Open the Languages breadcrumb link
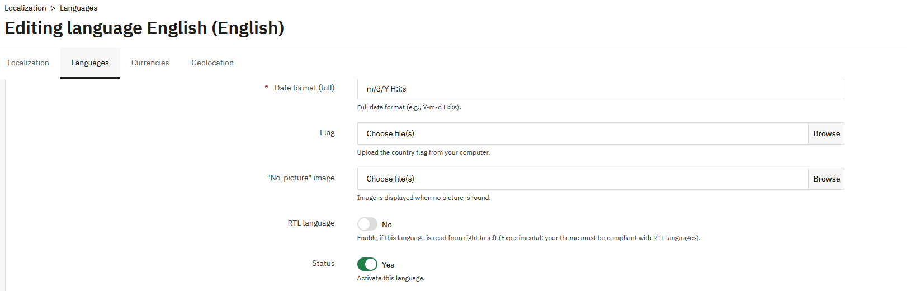Viewport: 907px width, 291px height. click(x=78, y=8)
